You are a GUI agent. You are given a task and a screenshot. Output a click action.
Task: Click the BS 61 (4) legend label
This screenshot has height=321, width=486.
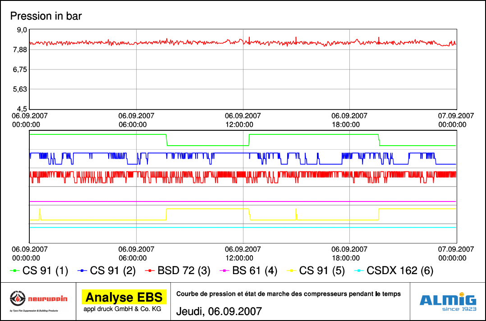(255, 271)
